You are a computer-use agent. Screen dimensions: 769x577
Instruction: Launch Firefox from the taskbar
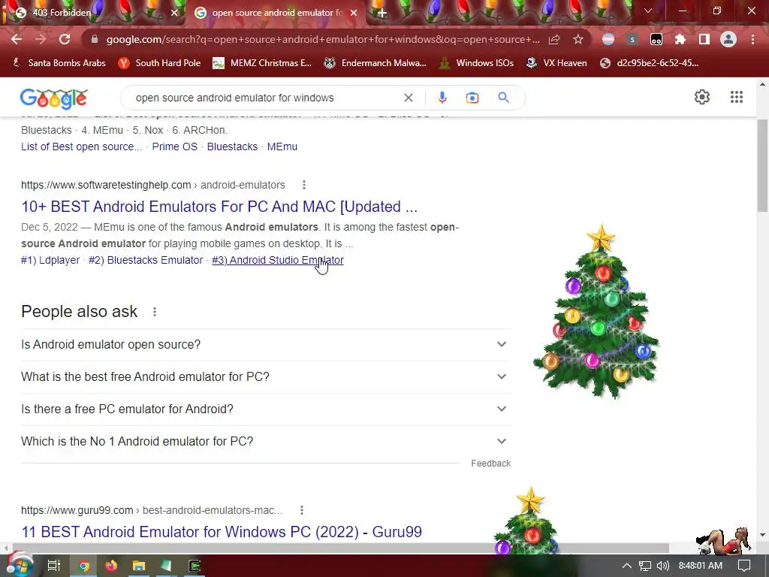click(111, 566)
